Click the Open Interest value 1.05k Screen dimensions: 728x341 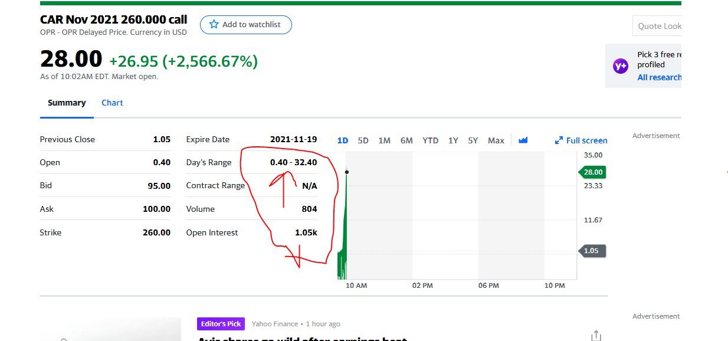click(306, 232)
